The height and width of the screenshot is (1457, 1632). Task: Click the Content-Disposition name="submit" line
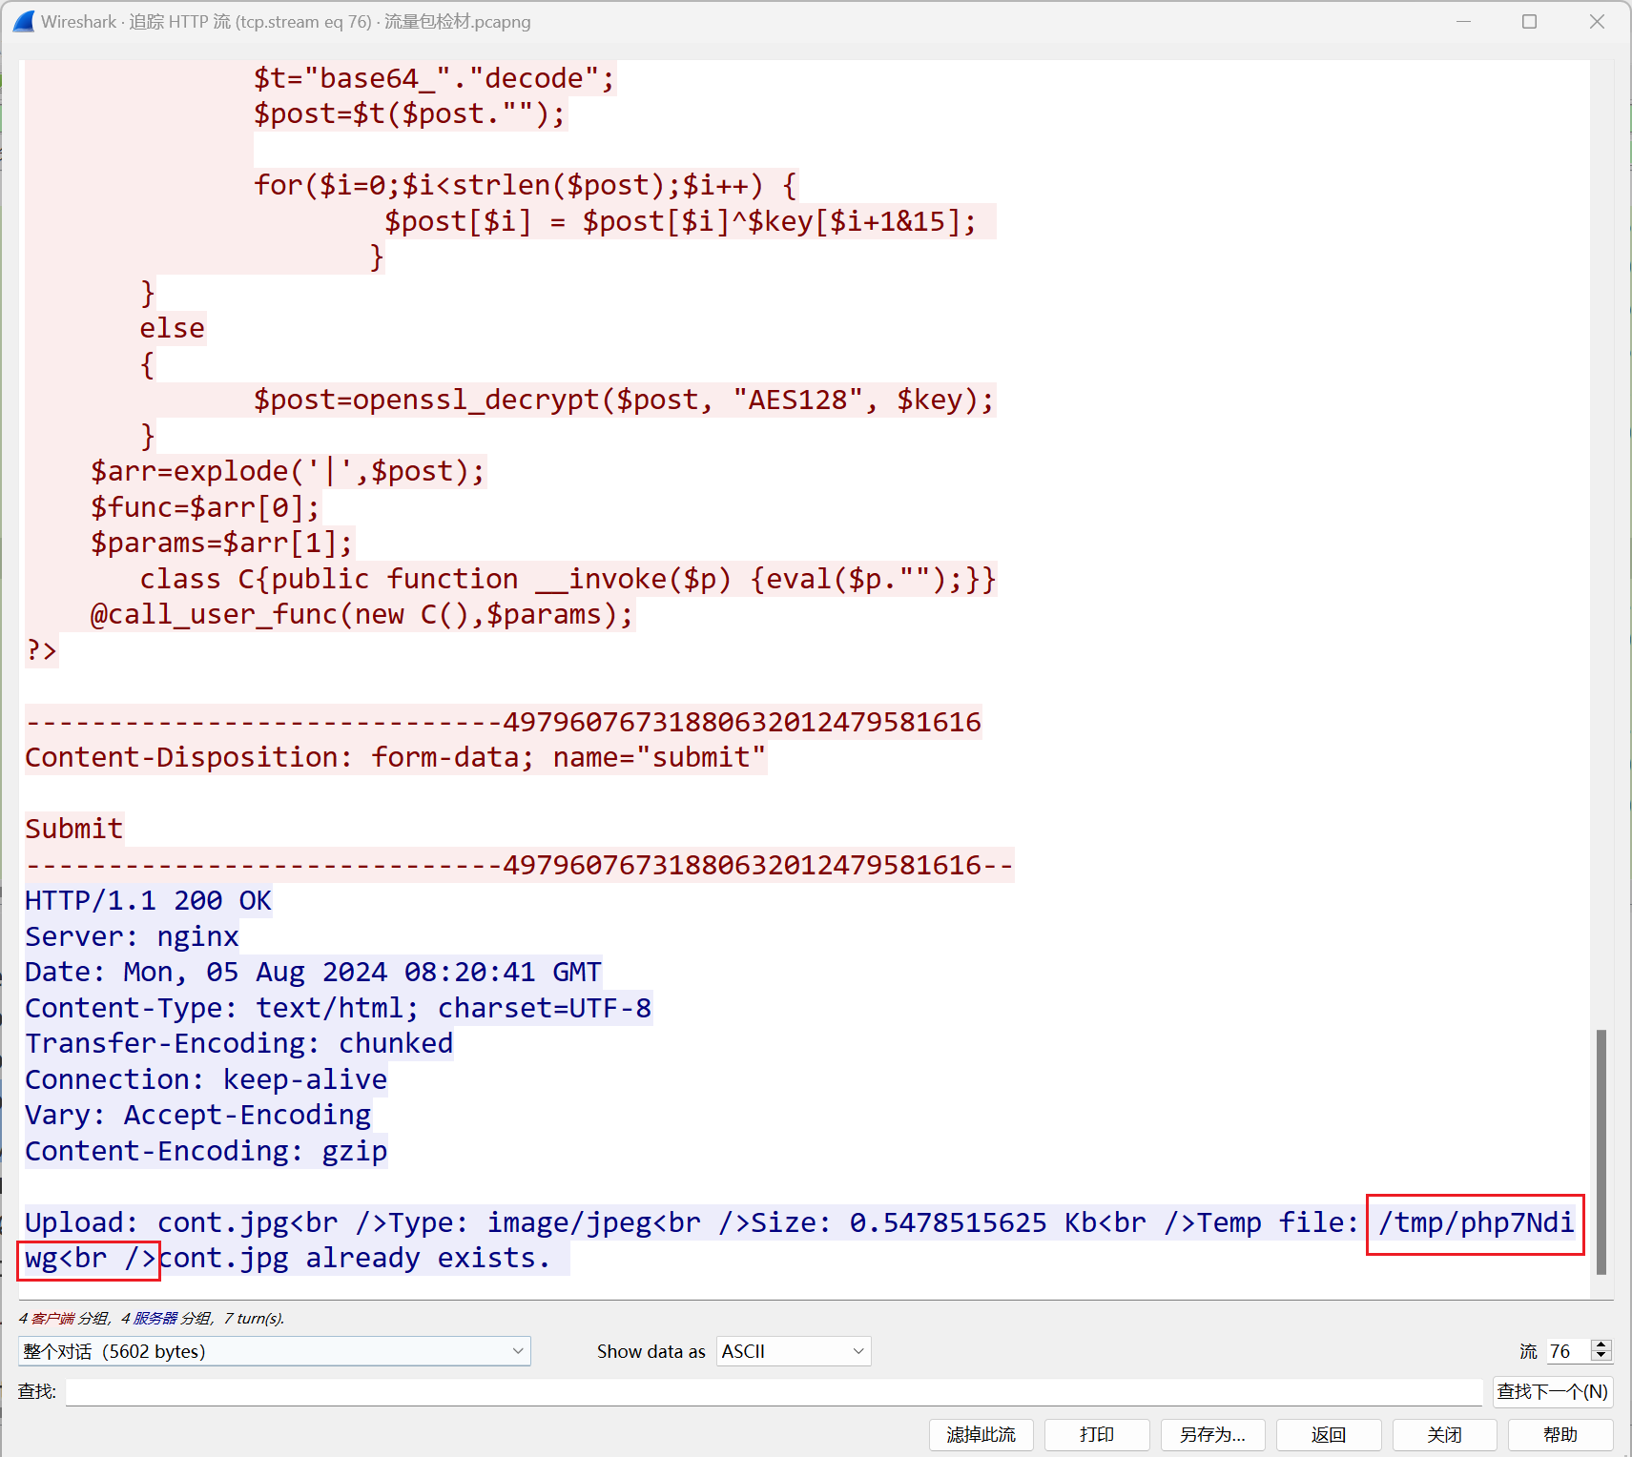coord(395,758)
